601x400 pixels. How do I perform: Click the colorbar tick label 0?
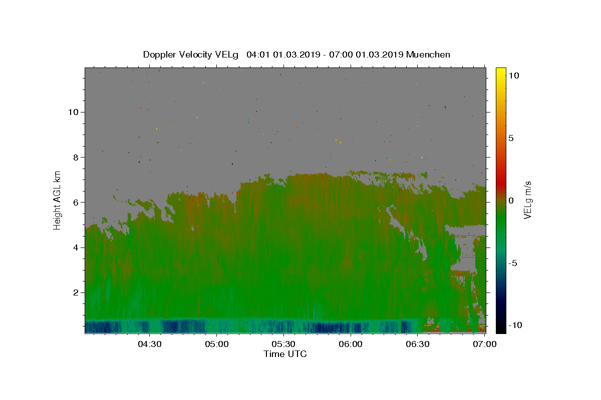pos(511,200)
